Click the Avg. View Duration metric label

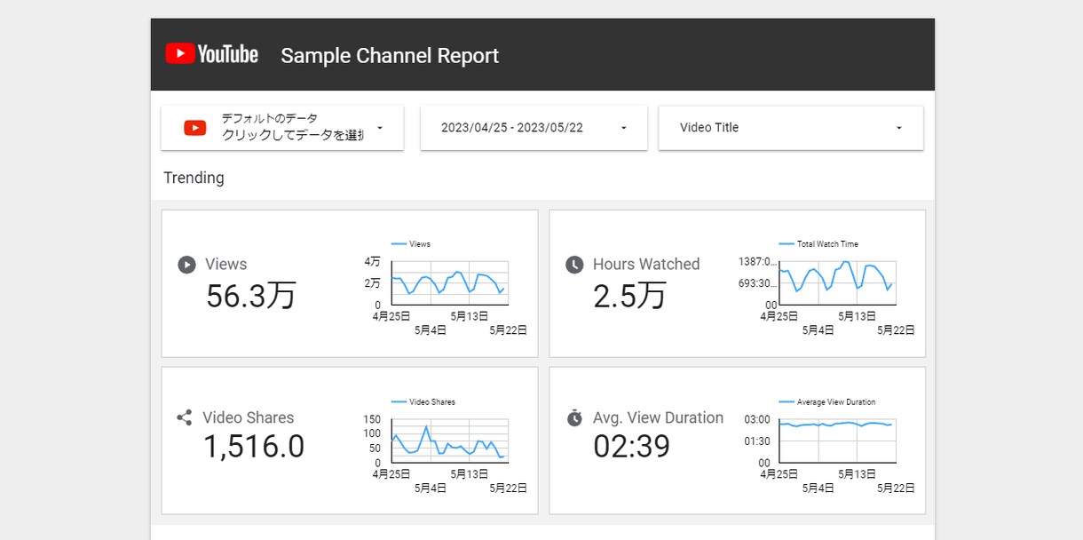point(659,417)
